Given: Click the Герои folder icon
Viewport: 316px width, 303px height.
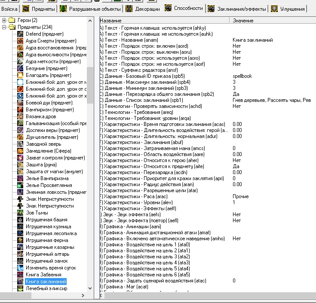Looking at the screenshot, I should click(12, 20).
